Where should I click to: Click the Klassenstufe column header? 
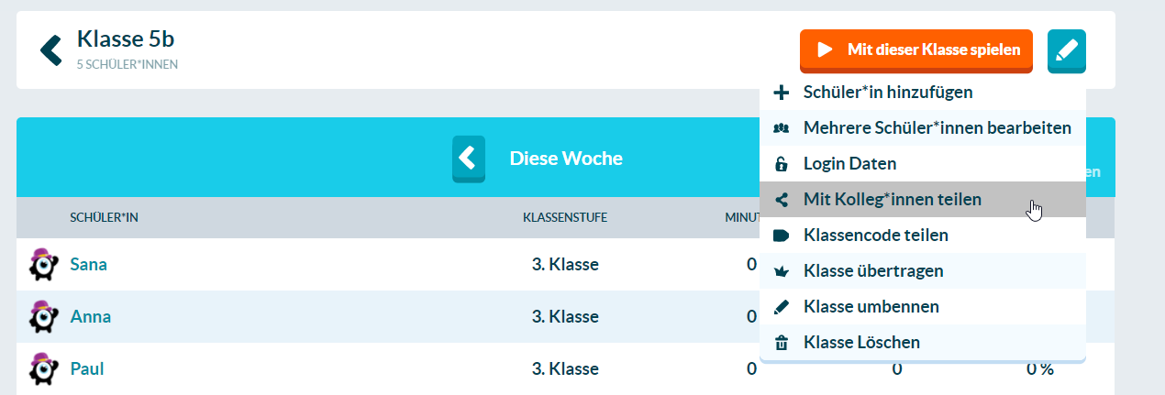565,218
